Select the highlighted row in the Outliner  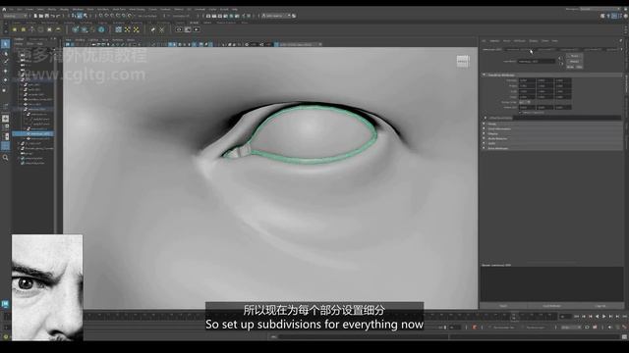pyautogui.click(x=32, y=133)
